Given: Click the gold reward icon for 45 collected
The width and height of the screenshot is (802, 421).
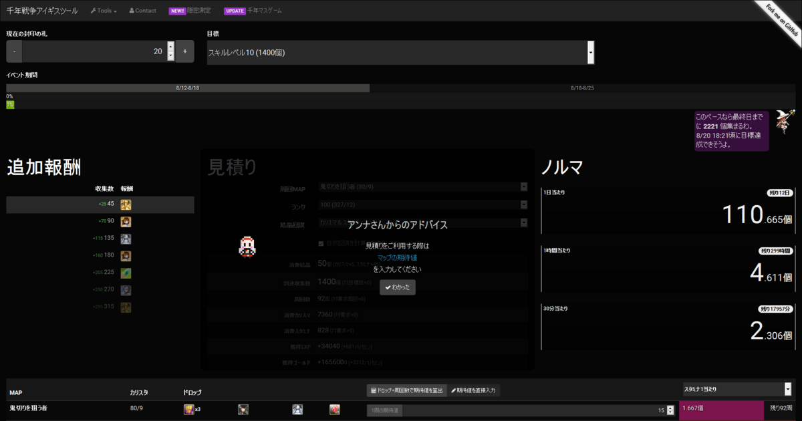Looking at the screenshot, I should [x=126, y=204].
